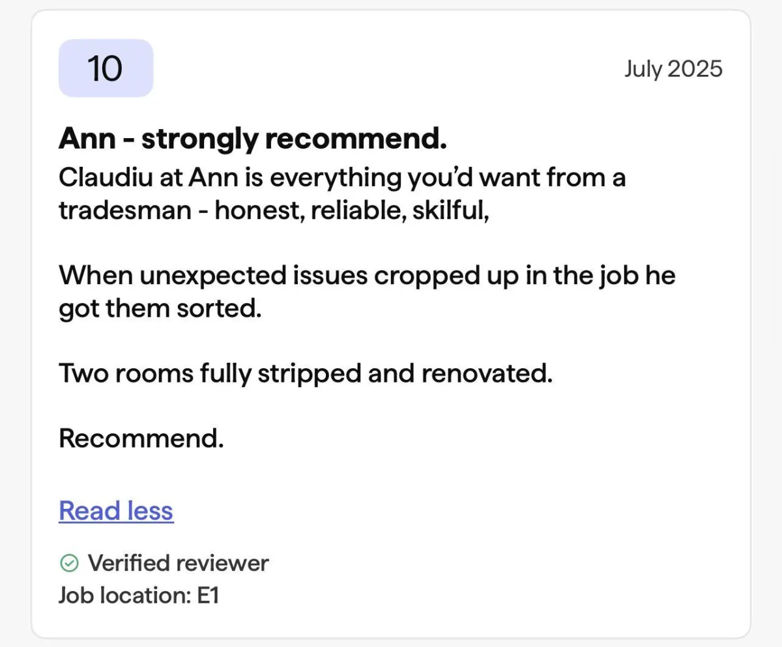782x647 pixels.
Task: Click the line starting Claudiu at Ann is everything
Action: (342, 178)
